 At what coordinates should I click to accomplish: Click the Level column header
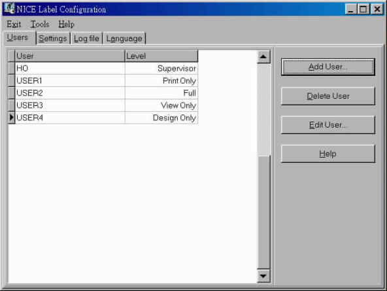[x=161, y=56]
